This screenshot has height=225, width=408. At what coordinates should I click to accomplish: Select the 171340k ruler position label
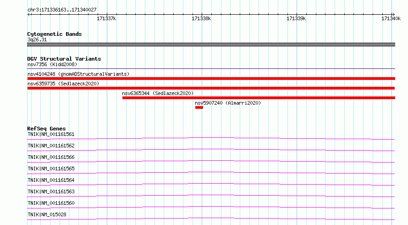pos(391,18)
